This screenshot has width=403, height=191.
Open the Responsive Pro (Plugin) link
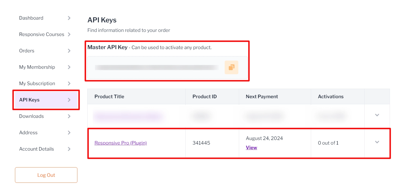click(121, 143)
